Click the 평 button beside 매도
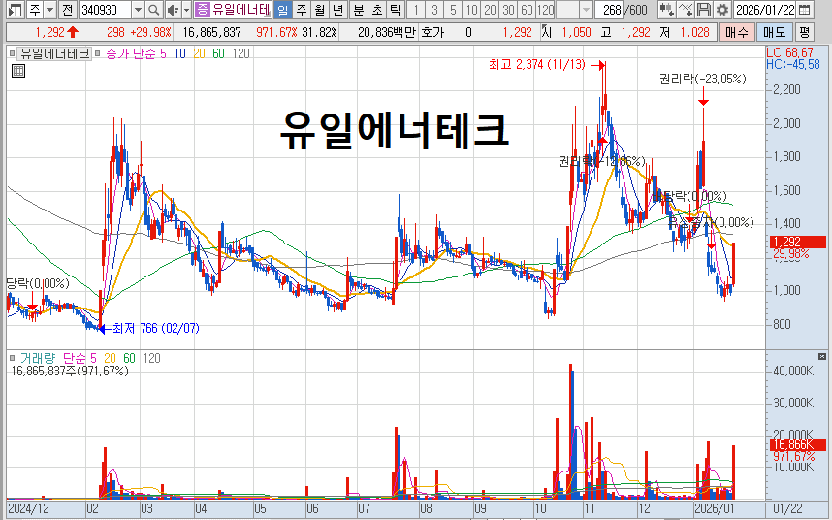Viewport: 832px width, 520px height. tap(805, 32)
